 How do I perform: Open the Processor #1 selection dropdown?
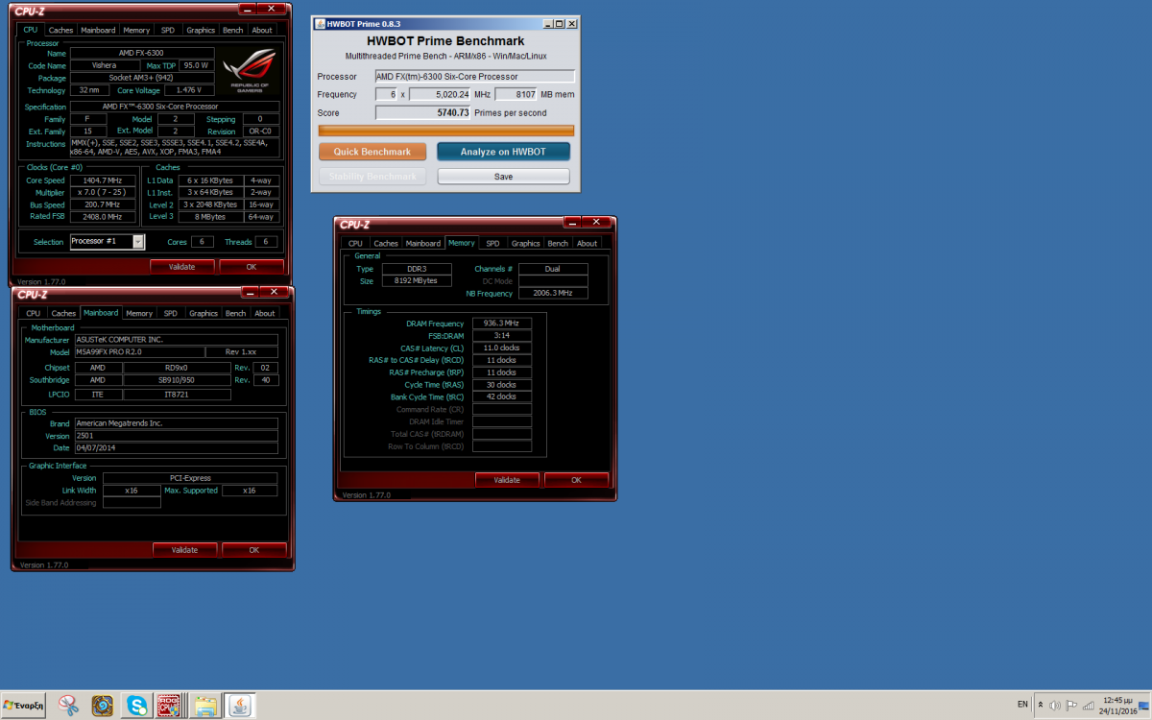click(107, 242)
